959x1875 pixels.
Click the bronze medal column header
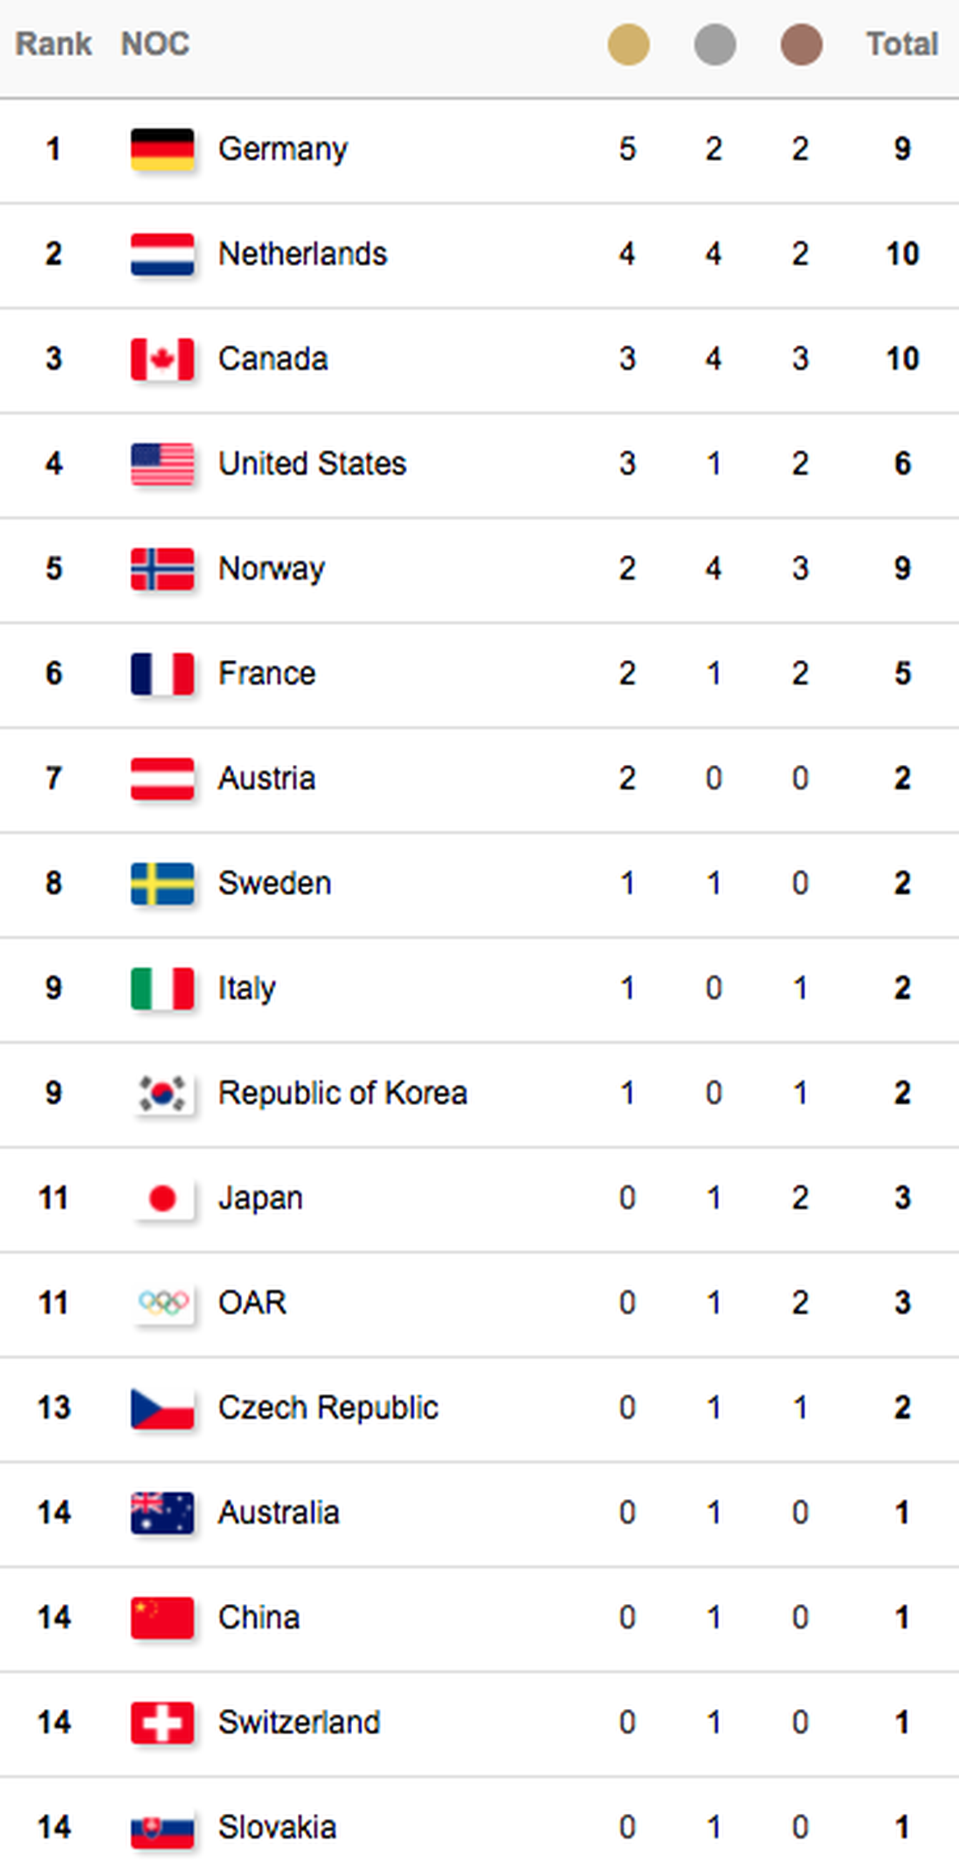pos(801,44)
